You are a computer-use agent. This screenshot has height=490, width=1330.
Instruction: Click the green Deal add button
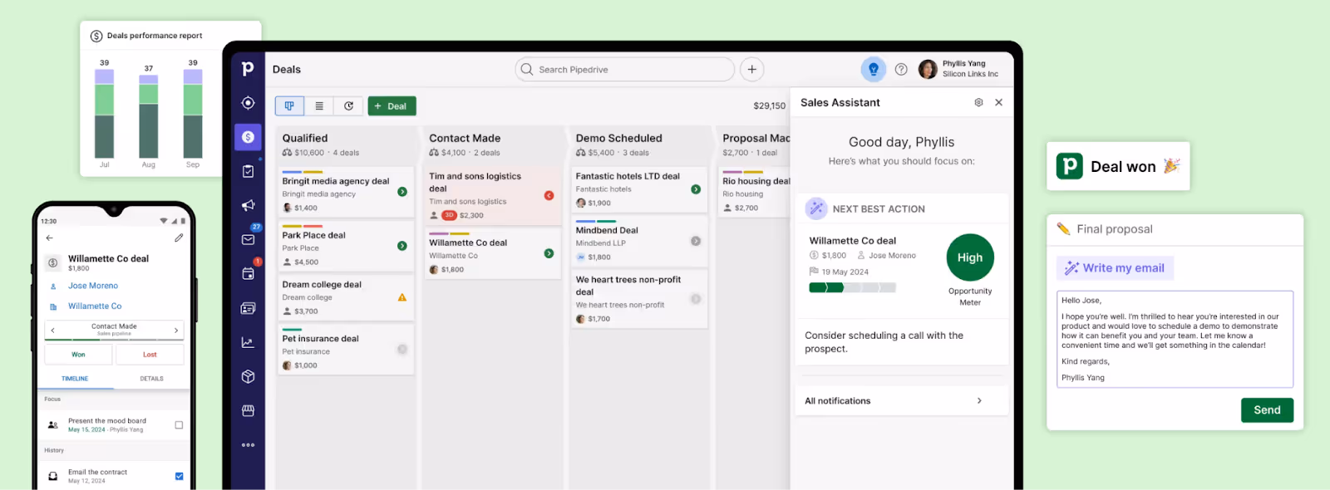coord(392,105)
